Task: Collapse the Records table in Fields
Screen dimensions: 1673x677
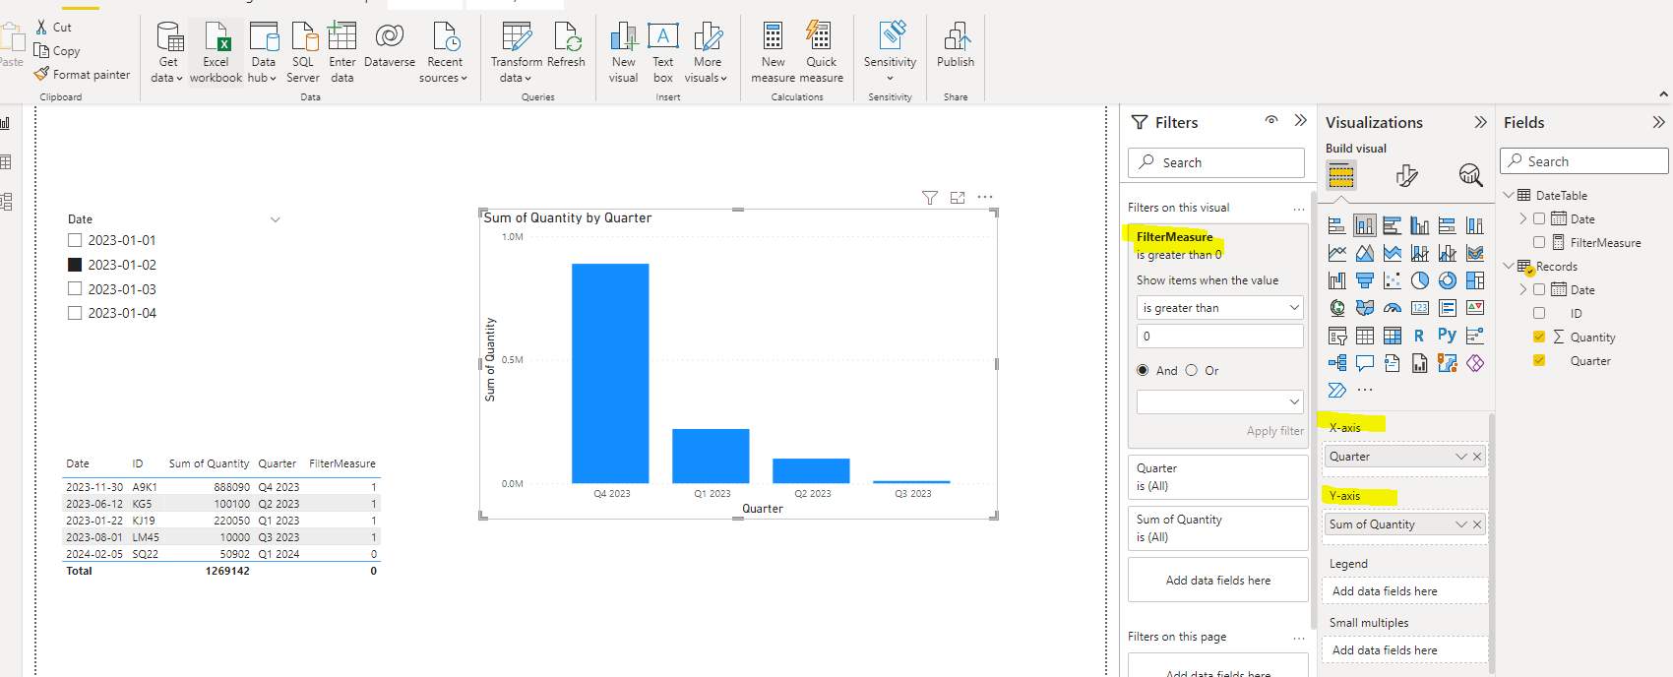Action: point(1509,266)
